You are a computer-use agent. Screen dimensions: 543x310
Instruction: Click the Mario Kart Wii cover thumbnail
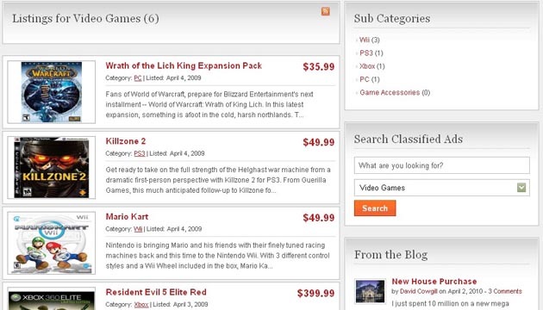51,243
